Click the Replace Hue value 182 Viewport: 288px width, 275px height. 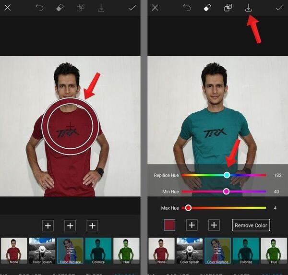click(277, 175)
